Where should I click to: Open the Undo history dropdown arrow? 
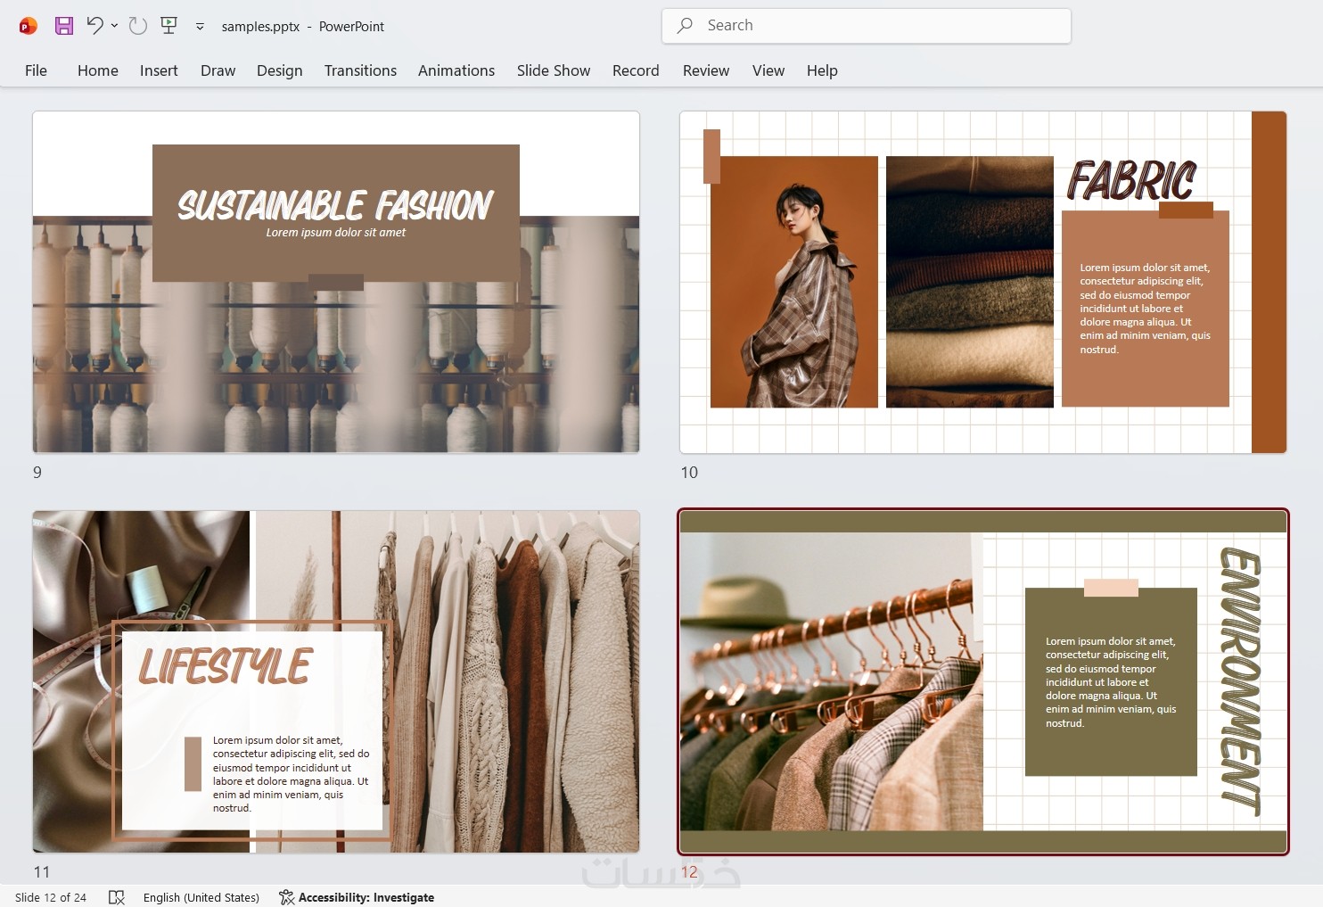[x=115, y=26]
